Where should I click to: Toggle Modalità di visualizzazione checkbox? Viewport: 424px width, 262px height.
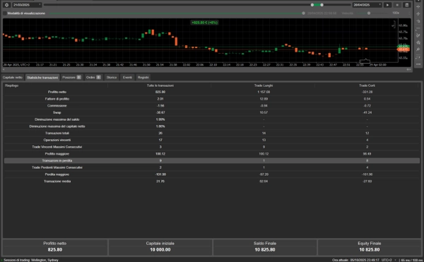(5, 13)
